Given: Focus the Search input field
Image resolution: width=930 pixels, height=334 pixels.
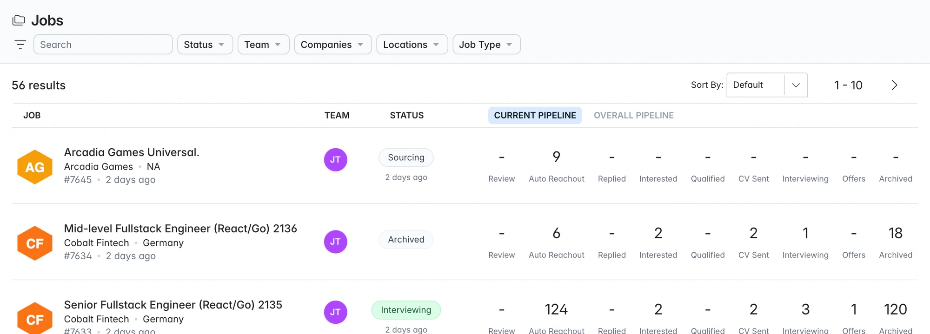Looking at the screenshot, I should pyautogui.click(x=103, y=45).
